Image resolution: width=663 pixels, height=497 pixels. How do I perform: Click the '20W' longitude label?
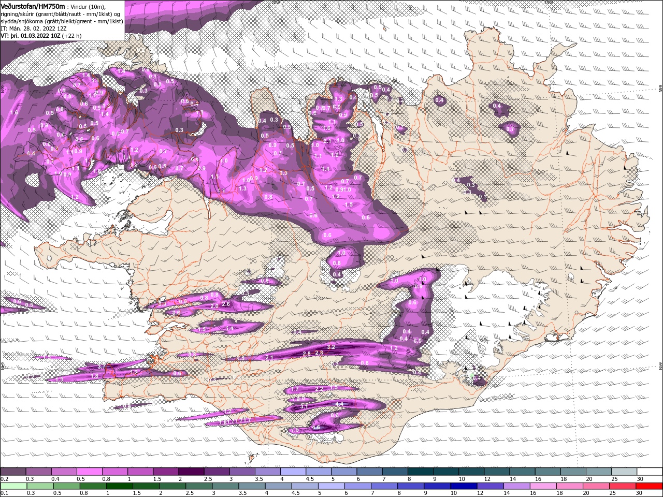275,3
